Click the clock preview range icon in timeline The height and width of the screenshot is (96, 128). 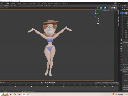click(x=103, y=83)
